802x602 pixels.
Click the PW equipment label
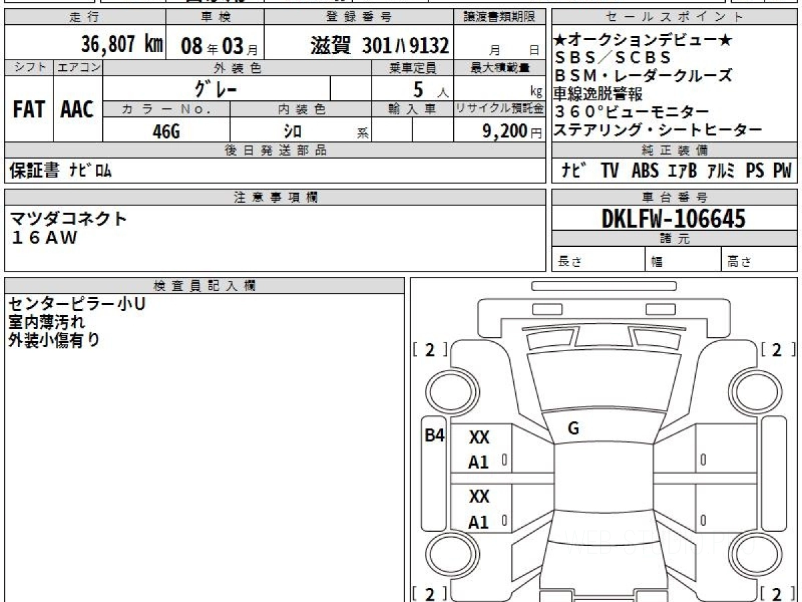782,171
